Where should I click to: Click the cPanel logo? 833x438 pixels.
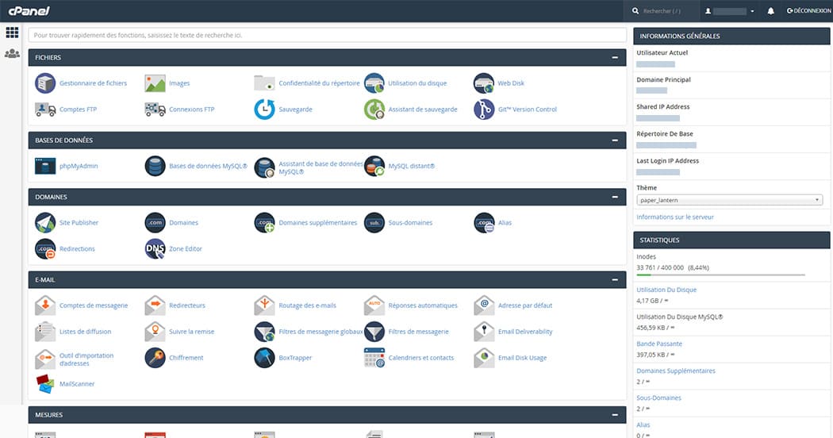29,10
